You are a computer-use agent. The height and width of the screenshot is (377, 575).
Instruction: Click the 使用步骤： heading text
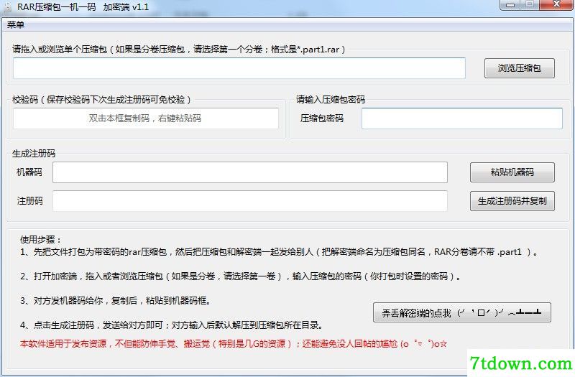coord(40,240)
